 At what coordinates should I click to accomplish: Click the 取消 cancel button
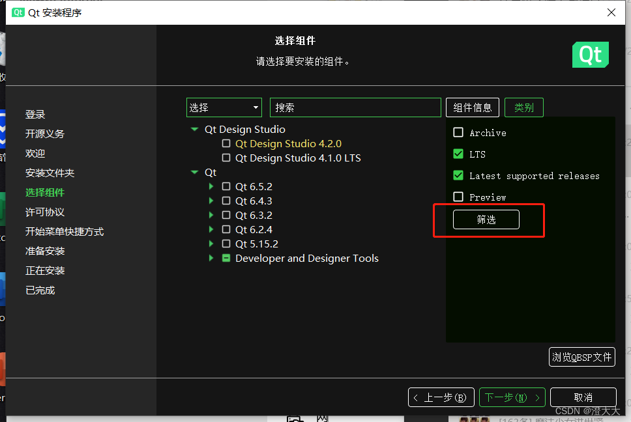coord(583,397)
